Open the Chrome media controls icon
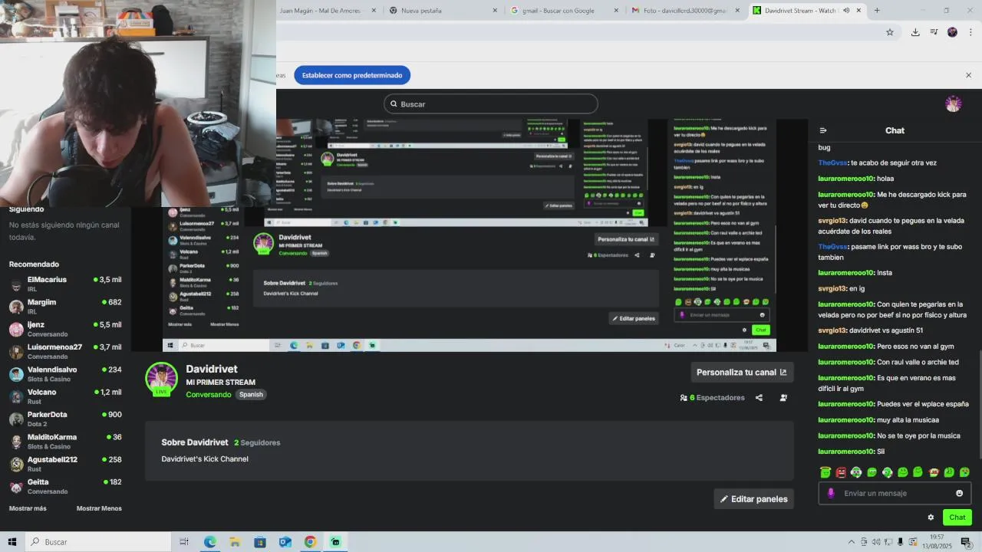982x552 pixels. click(934, 32)
